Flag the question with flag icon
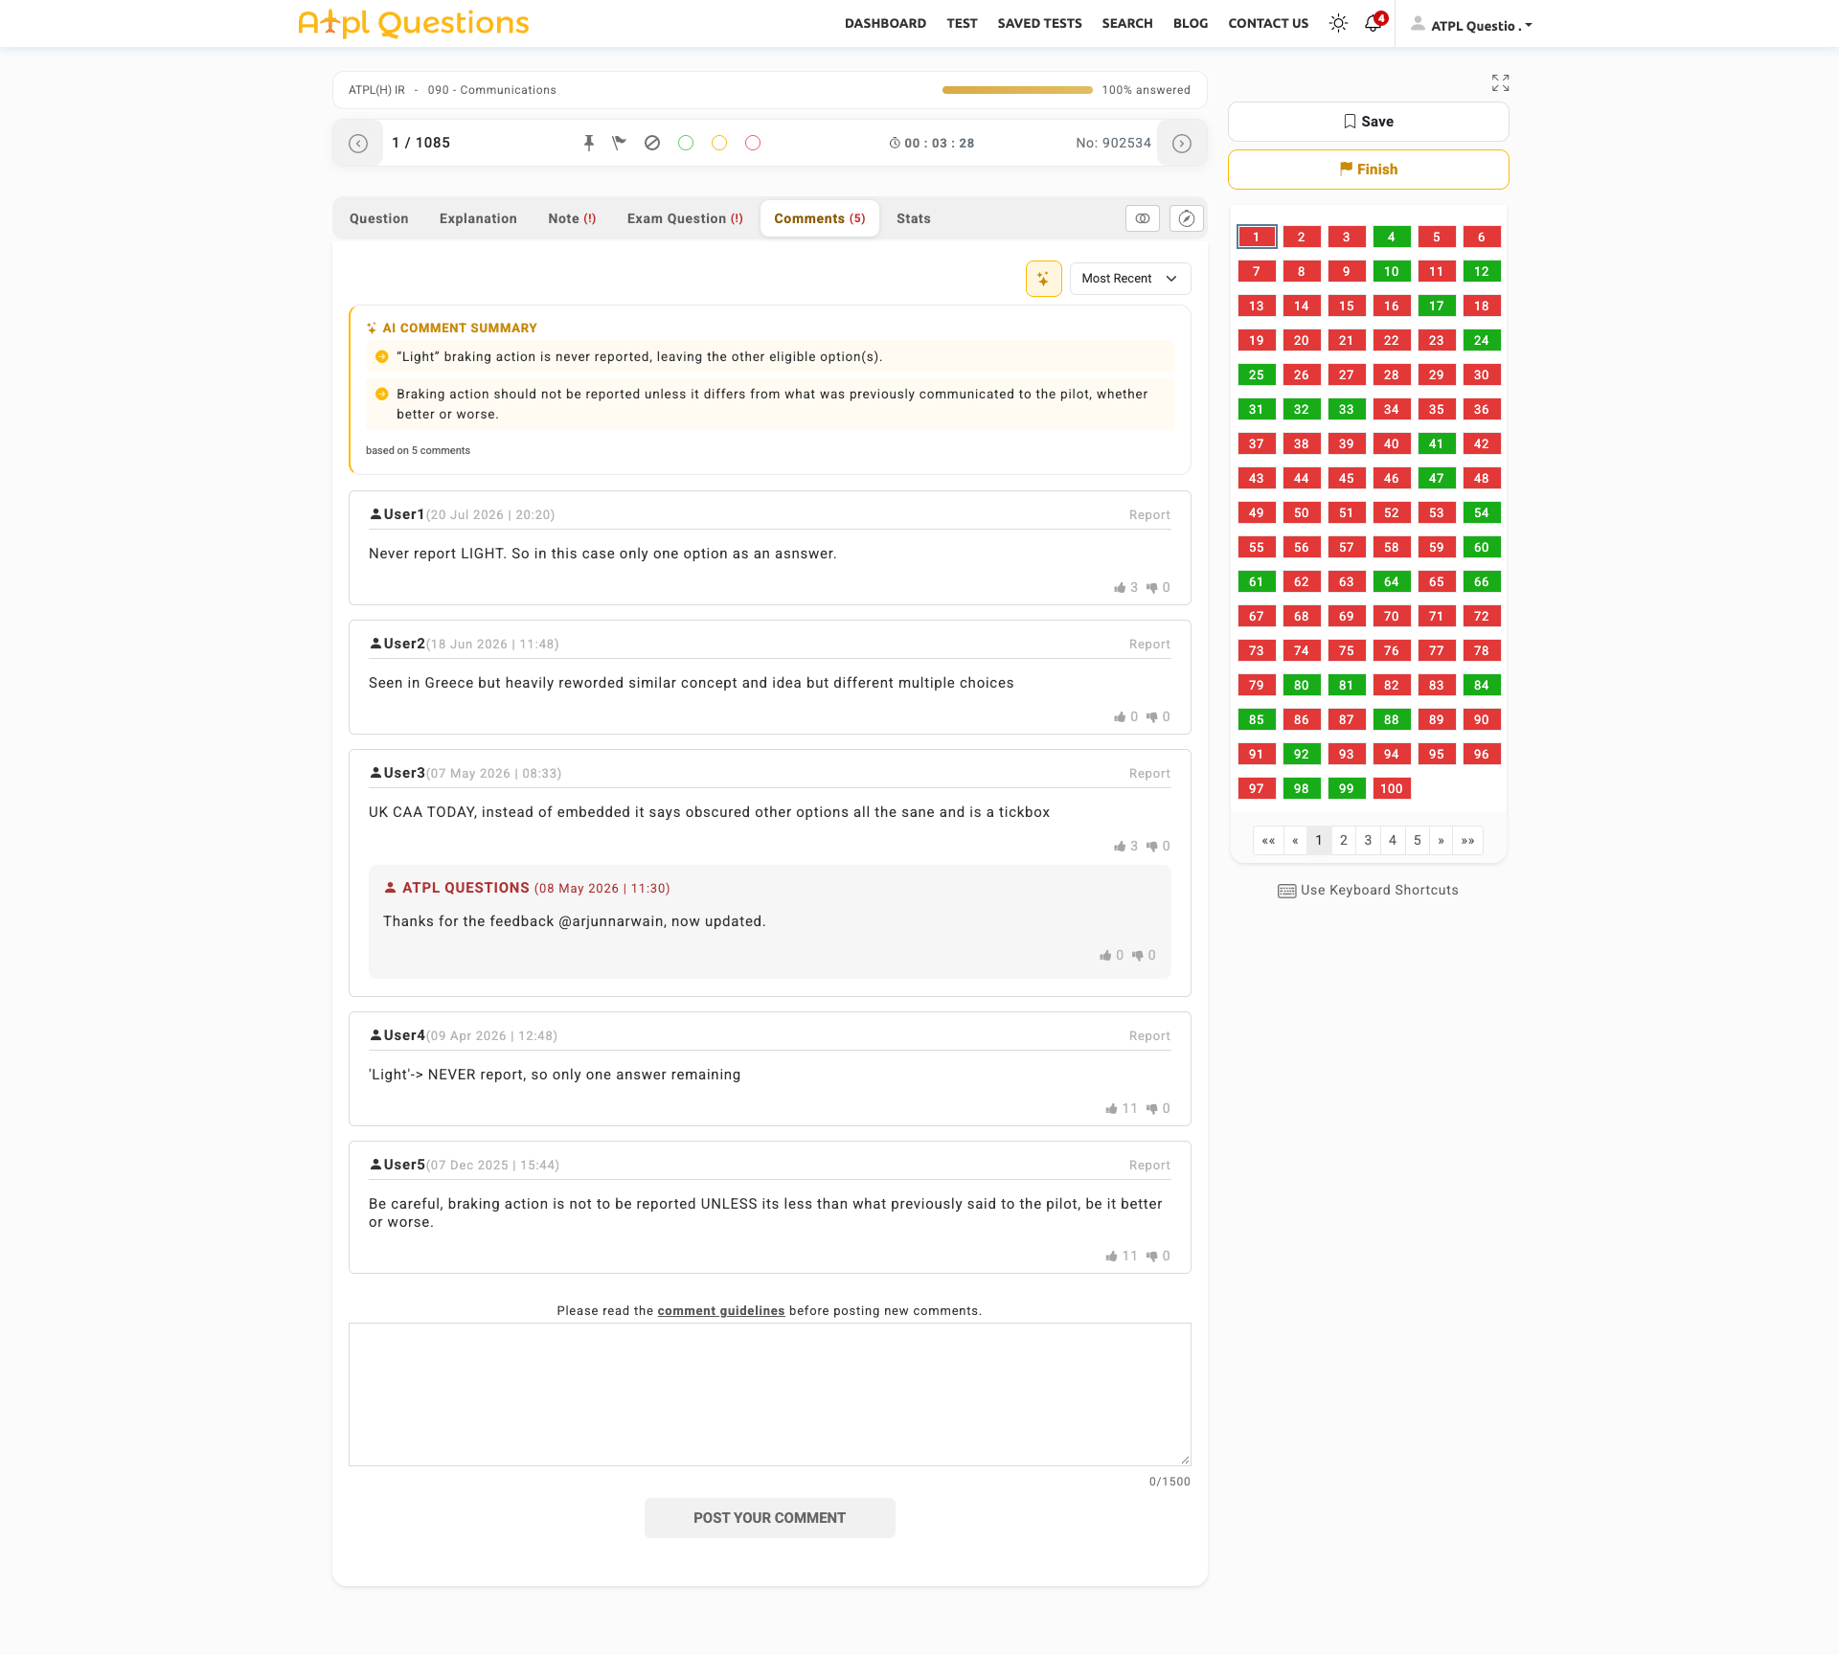1839x1655 pixels. point(620,143)
